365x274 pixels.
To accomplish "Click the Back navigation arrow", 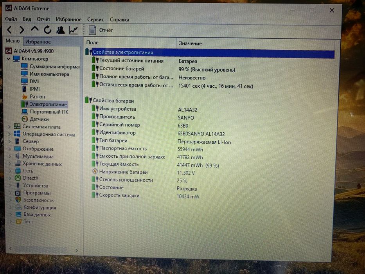I will [9, 30].
